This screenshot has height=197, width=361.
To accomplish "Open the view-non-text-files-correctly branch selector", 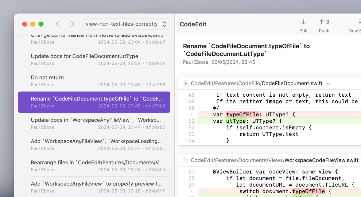I will click(x=126, y=24).
